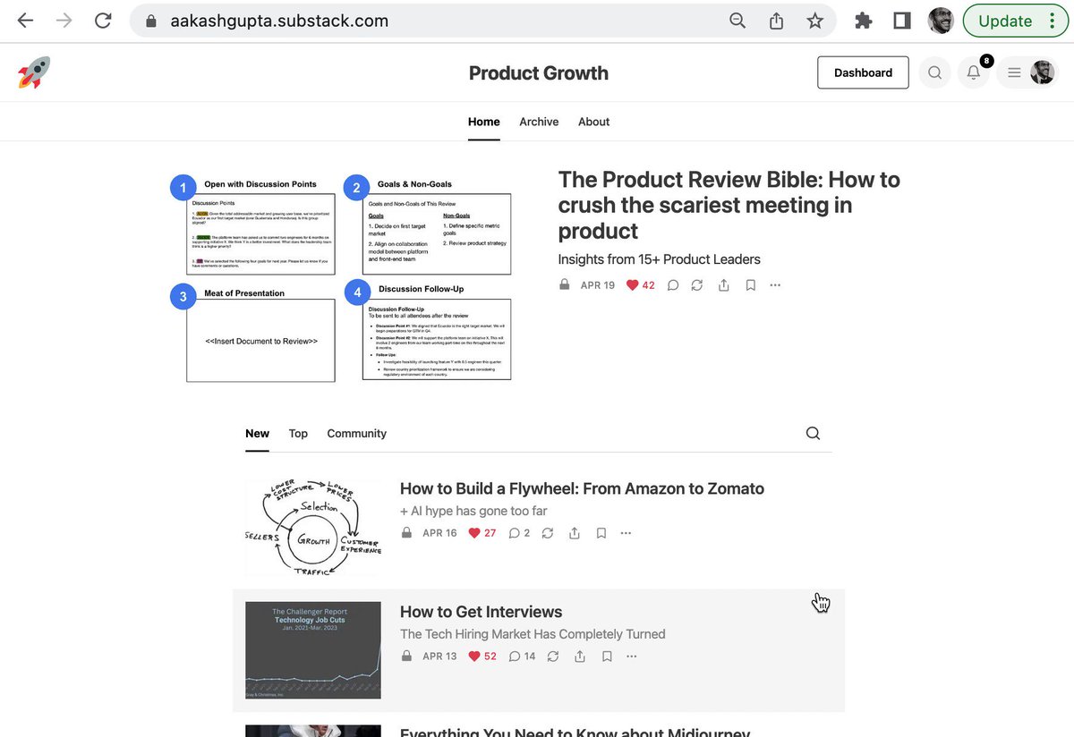Image resolution: width=1074 pixels, height=737 pixels.
Task: Like the Product Review Bible post (42 hearts)
Action: pos(640,285)
